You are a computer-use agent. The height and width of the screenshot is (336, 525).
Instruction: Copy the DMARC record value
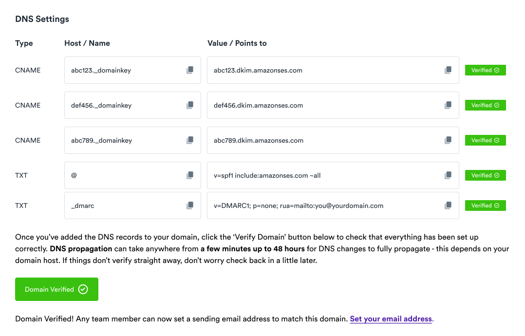pyautogui.click(x=448, y=205)
